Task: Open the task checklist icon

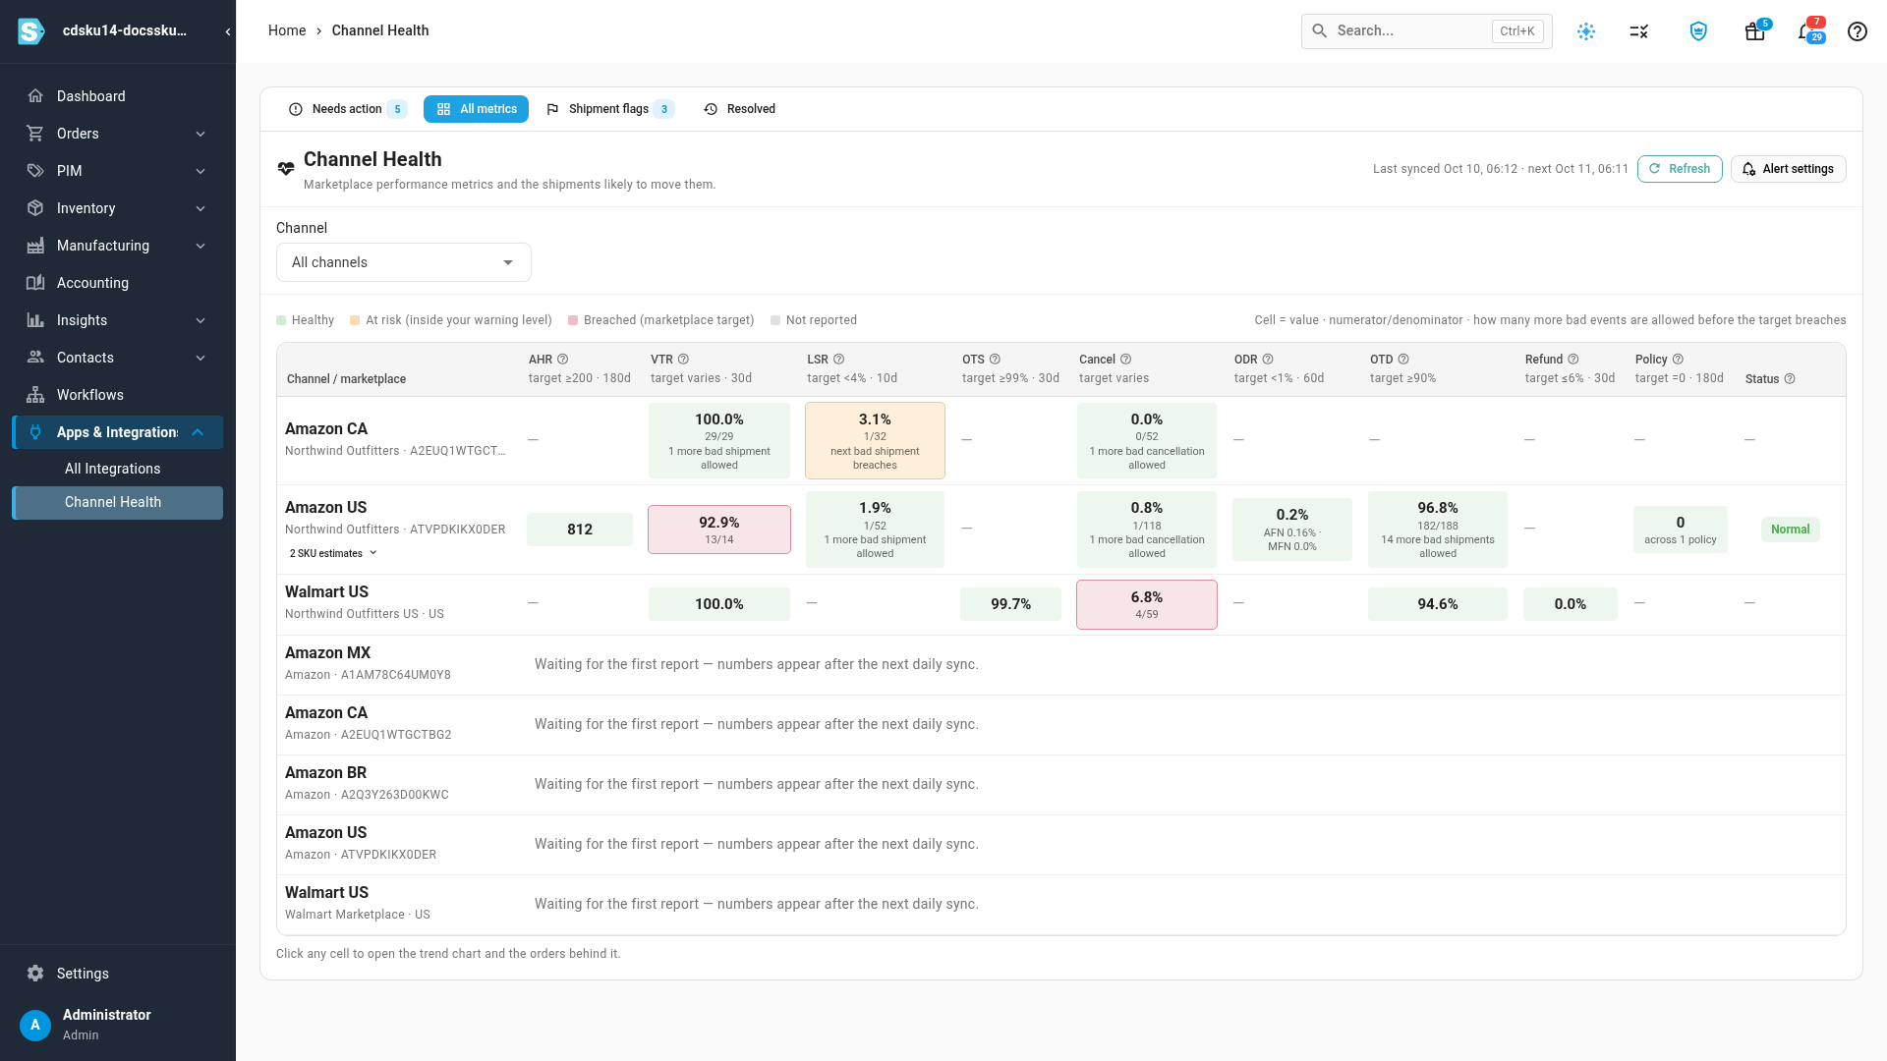Action: point(1639,31)
